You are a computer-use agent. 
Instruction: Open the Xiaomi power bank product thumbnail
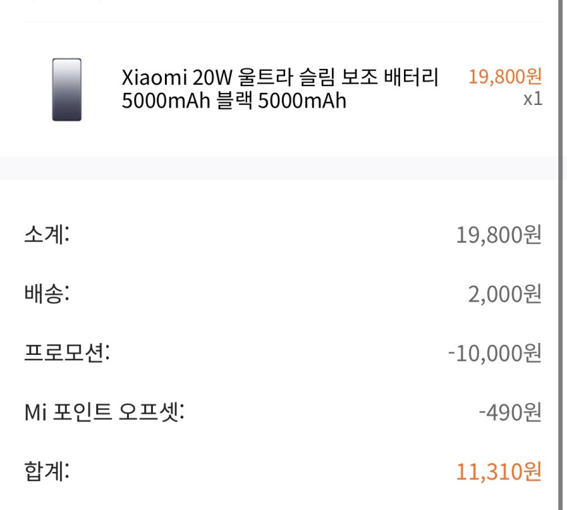67,90
